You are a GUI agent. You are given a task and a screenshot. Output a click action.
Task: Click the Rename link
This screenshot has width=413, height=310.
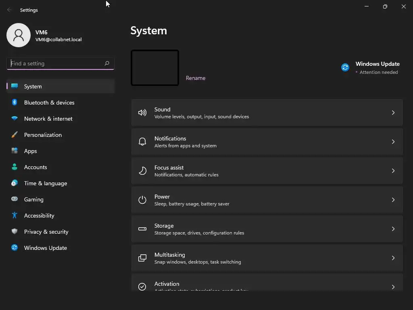coord(196,78)
